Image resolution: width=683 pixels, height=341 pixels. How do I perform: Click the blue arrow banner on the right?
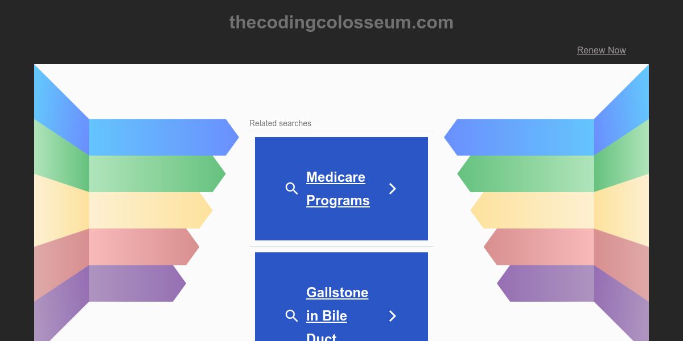pos(519,137)
